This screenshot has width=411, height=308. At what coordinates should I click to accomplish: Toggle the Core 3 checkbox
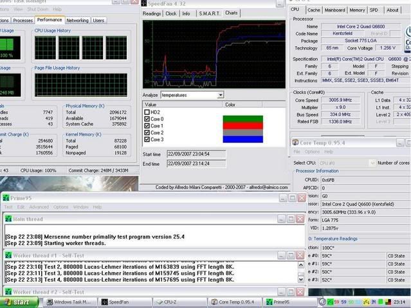click(x=147, y=140)
